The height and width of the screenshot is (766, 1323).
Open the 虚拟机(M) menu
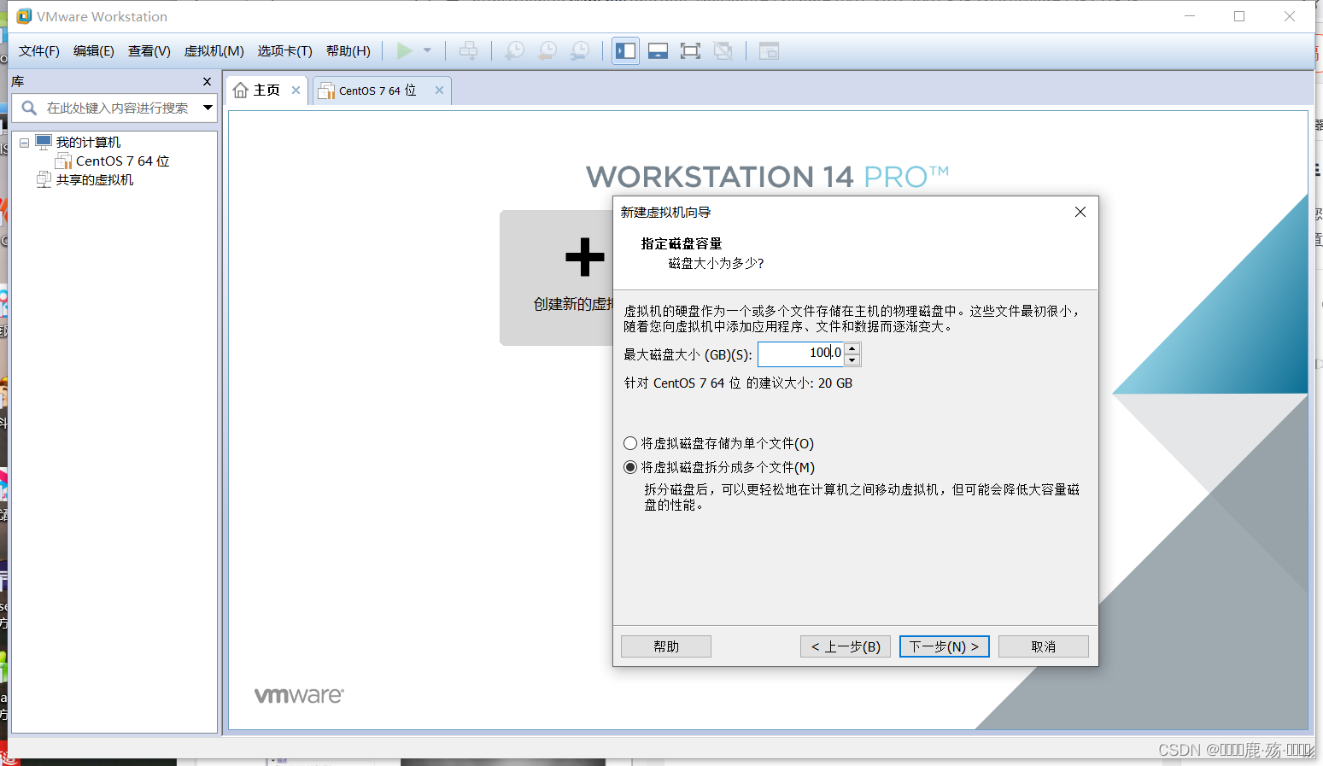[214, 51]
